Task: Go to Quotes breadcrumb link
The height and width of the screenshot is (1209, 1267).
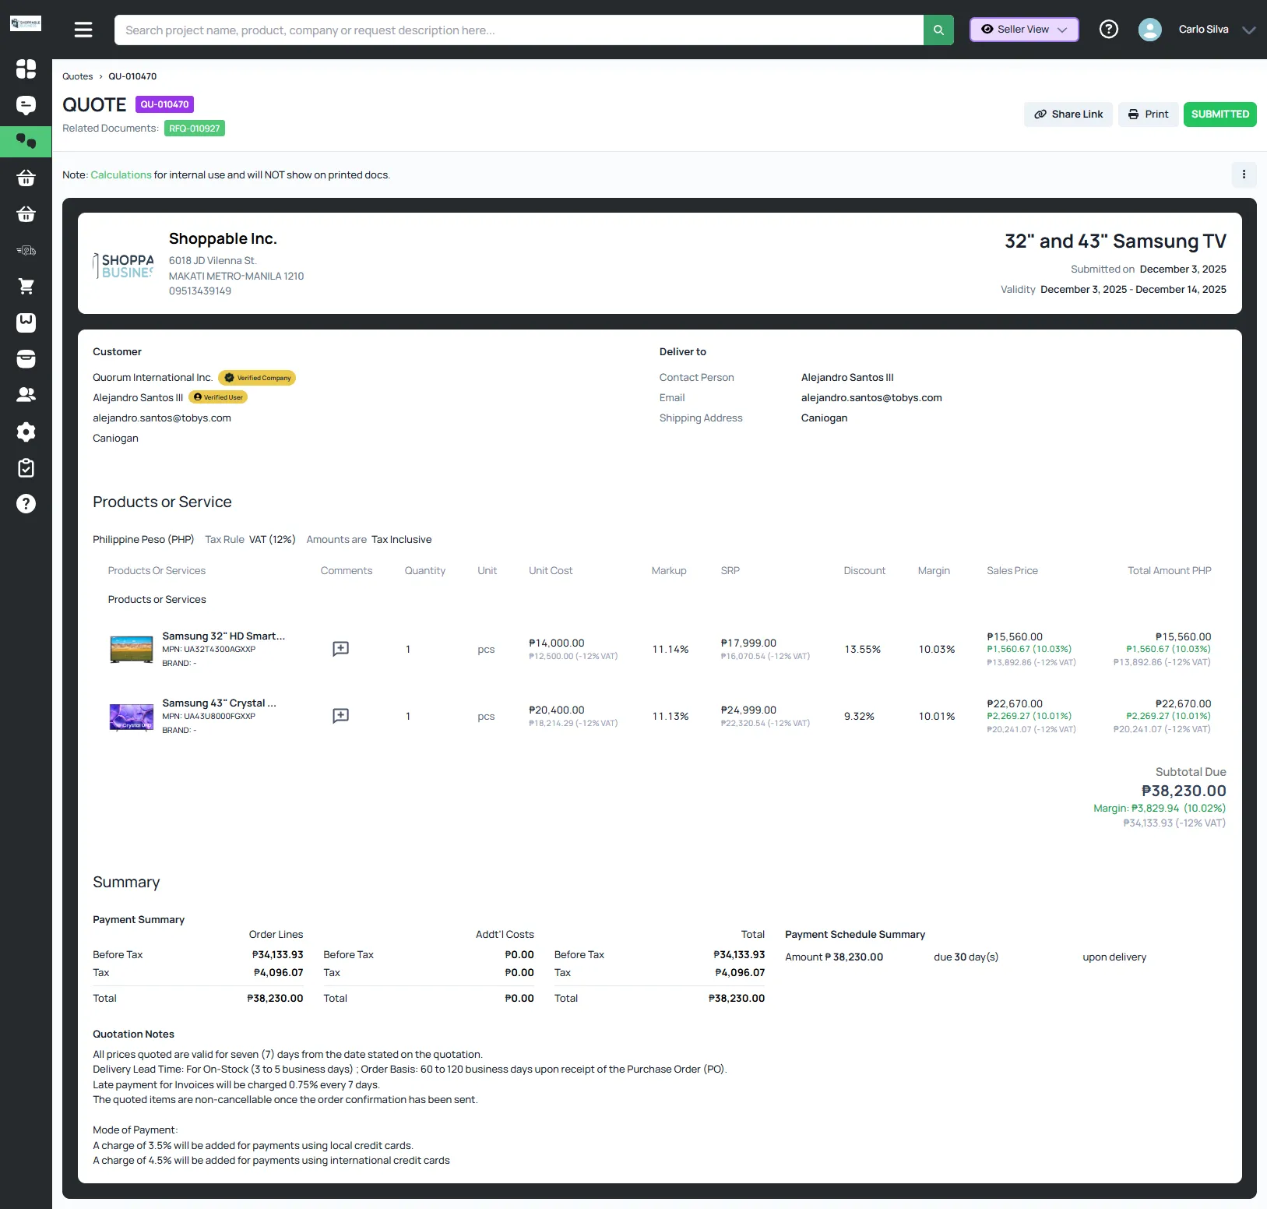Action: point(77,76)
